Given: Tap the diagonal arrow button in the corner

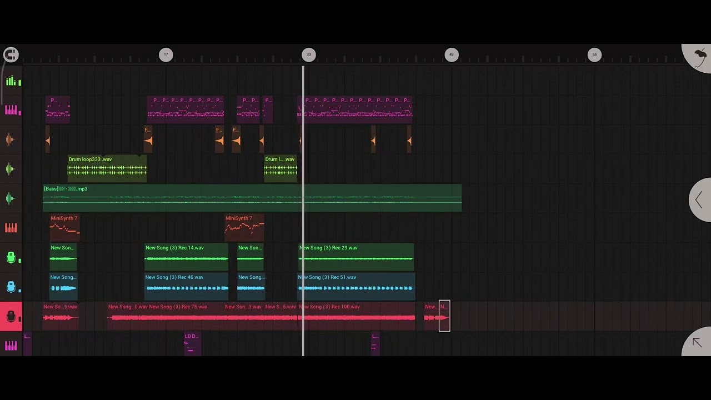Looking at the screenshot, I should 698,343.
